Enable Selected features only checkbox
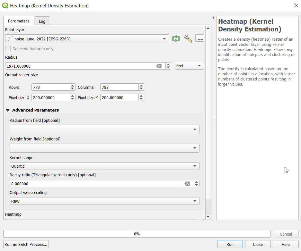Viewport: 301px width, 251px height. [x=8, y=49]
